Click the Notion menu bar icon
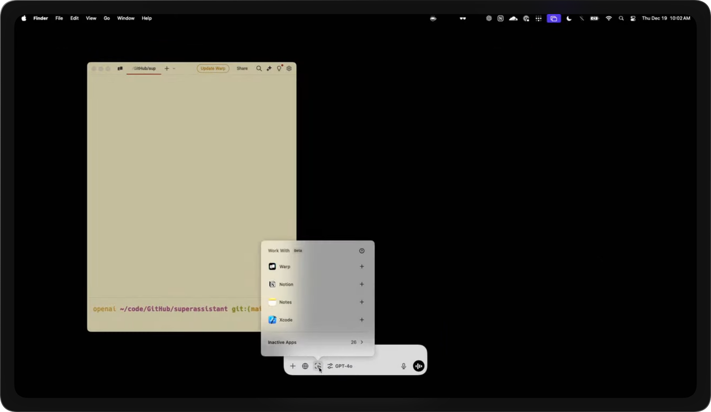The image size is (711, 412). click(x=500, y=18)
